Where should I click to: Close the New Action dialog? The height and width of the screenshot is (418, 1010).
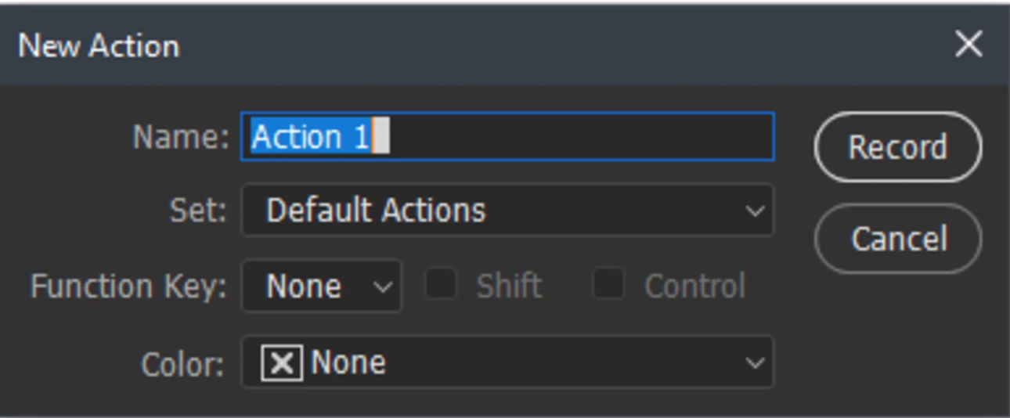point(969,45)
